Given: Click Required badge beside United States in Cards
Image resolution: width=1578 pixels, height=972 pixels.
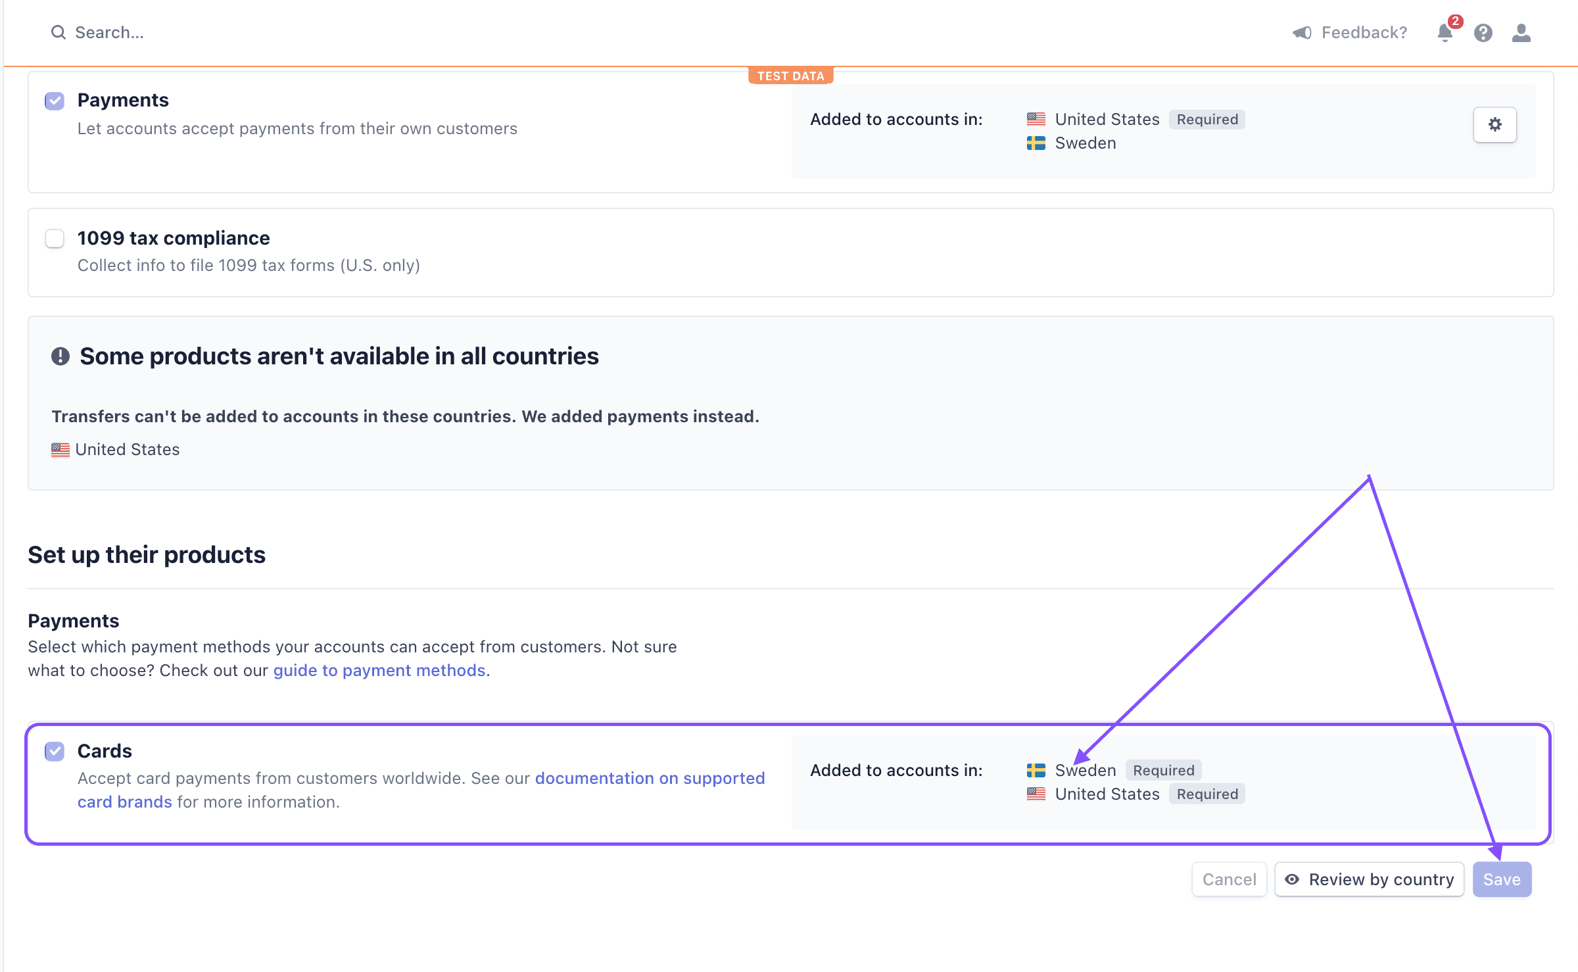Looking at the screenshot, I should (x=1207, y=794).
